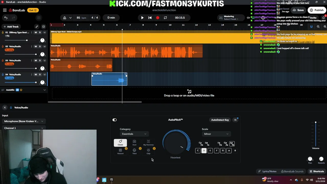Image resolution: width=327 pixels, height=184 pixels.
Task: Open the Channel 1 dropdown
Action: 24,128
